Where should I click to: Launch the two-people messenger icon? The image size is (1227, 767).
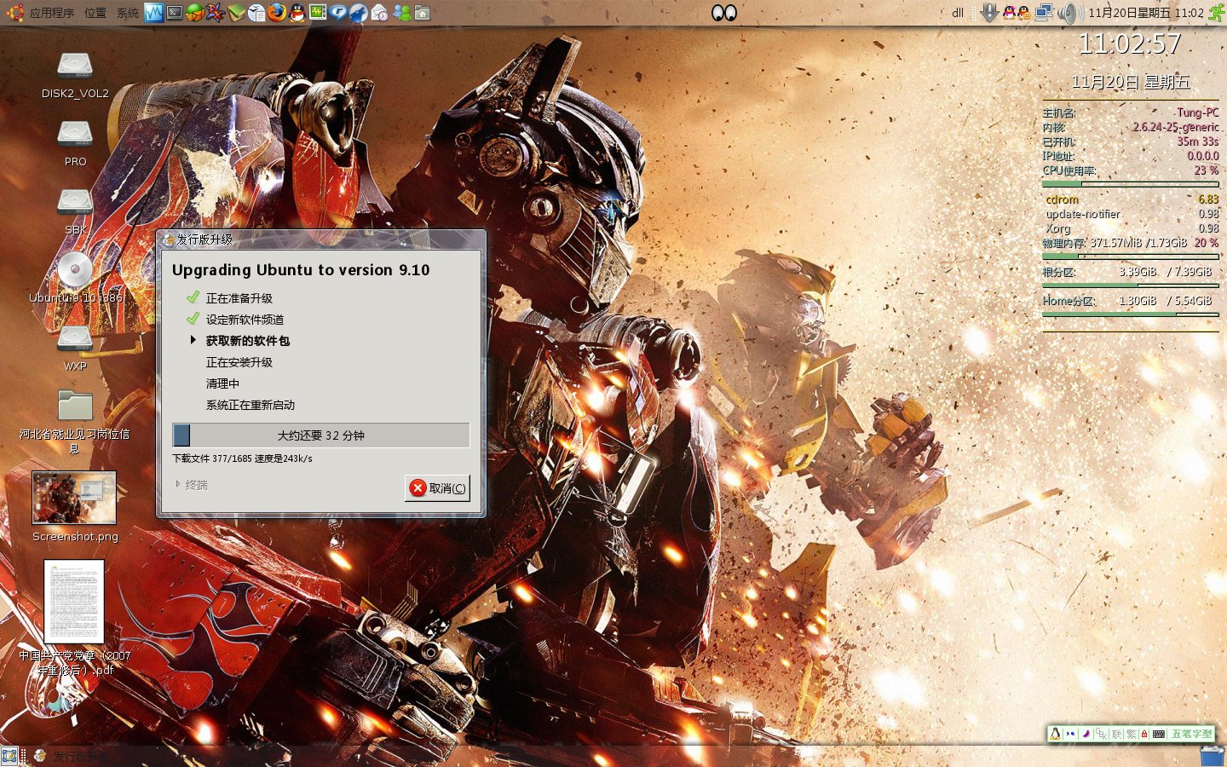click(401, 13)
